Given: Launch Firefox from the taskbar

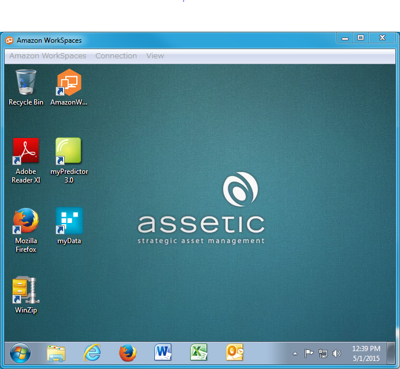Looking at the screenshot, I should (x=128, y=352).
